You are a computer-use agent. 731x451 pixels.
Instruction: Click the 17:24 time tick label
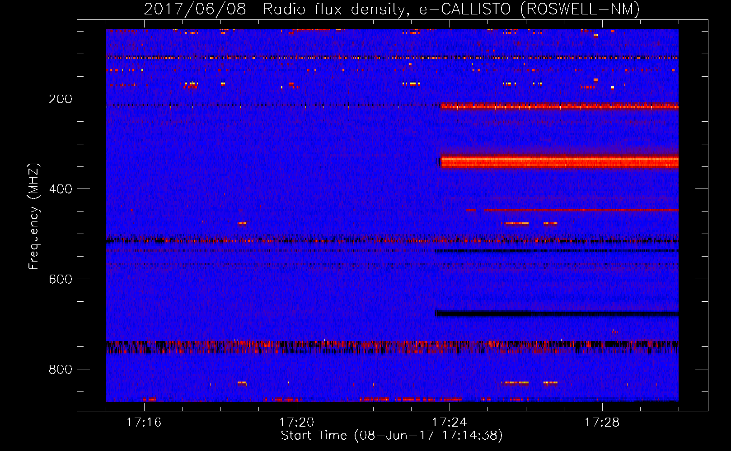(x=450, y=423)
